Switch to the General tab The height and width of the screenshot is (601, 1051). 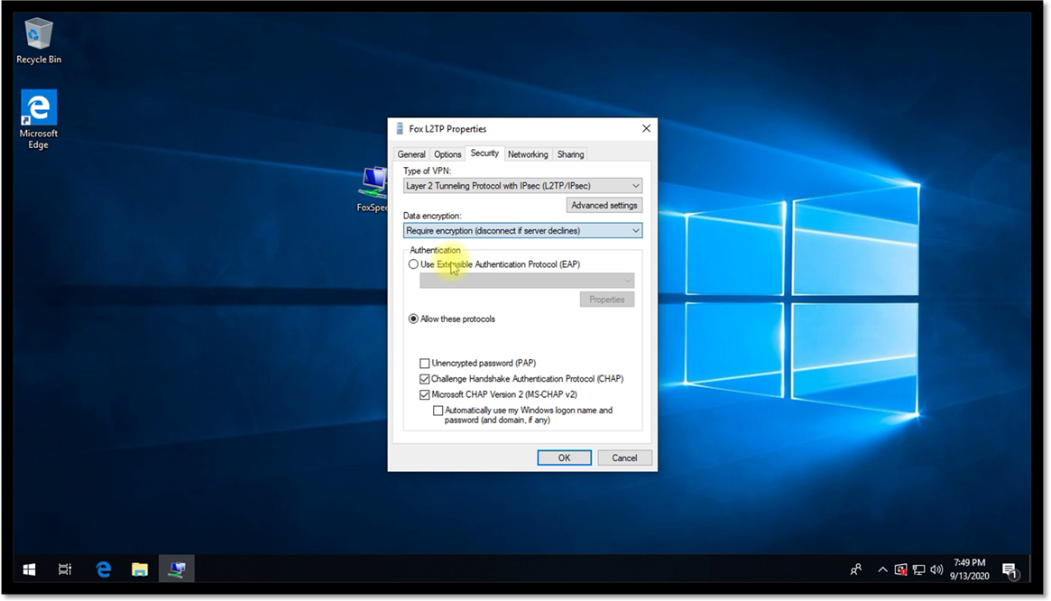point(411,154)
